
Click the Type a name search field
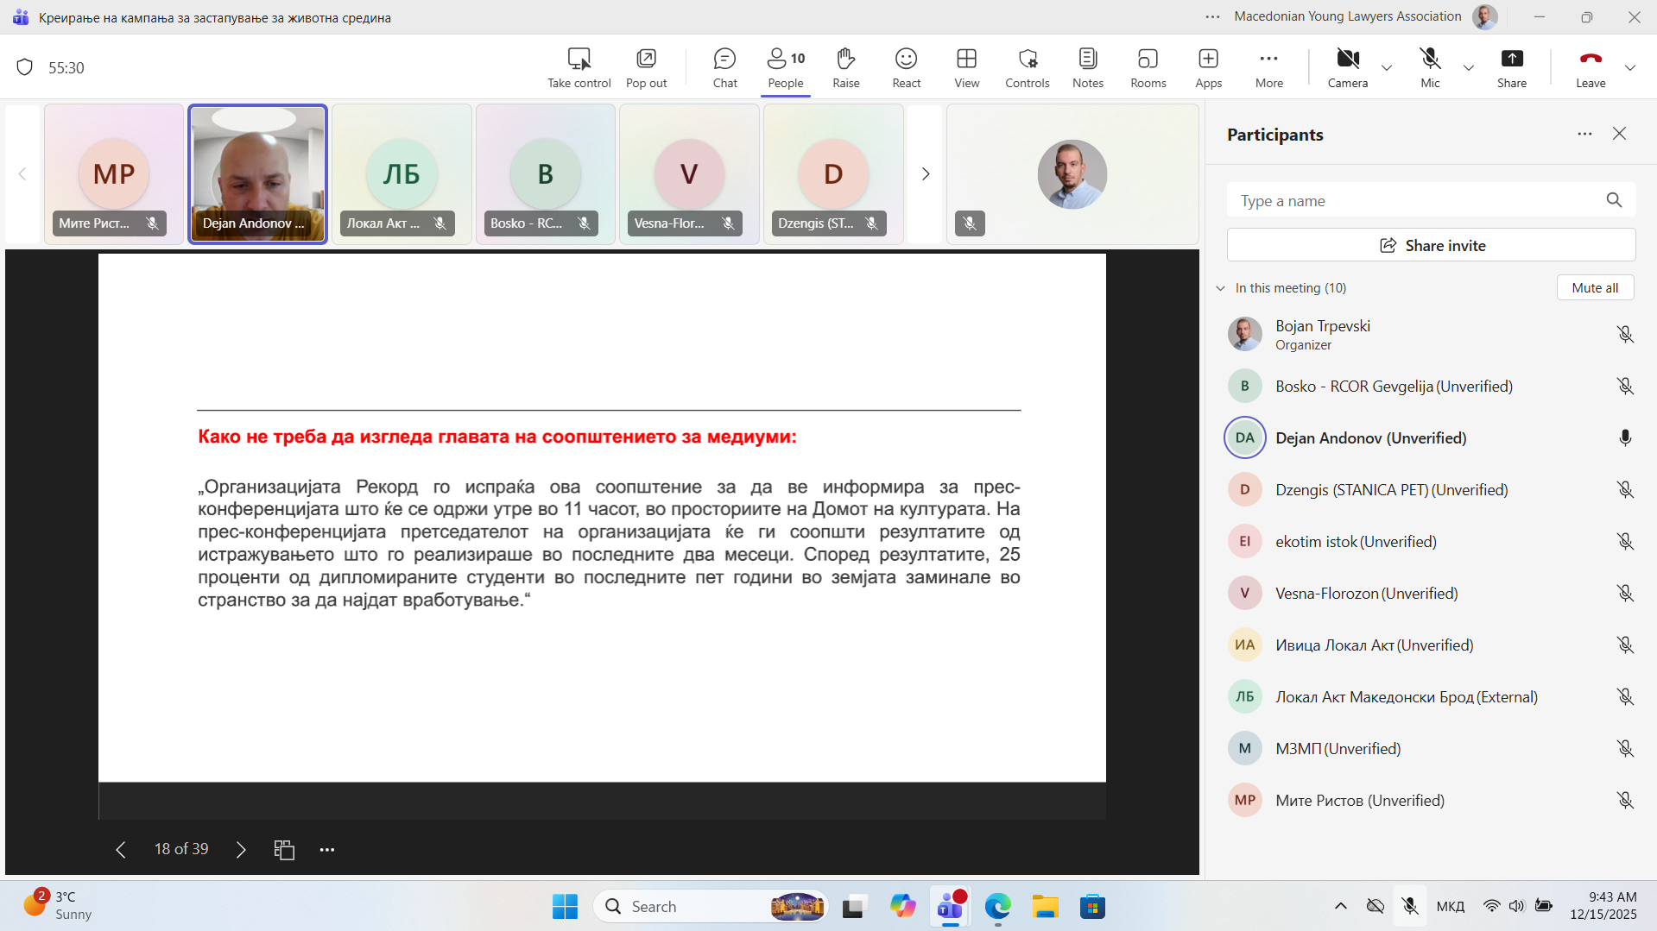pyautogui.click(x=1416, y=201)
